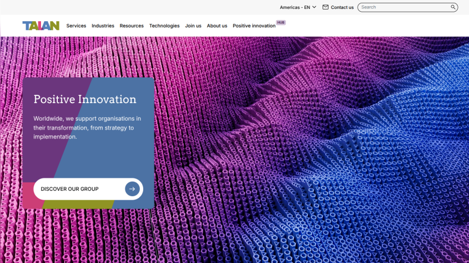This screenshot has height=263, width=469.
Task: Open the Technologies menu
Action: pyautogui.click(x=165, y=26)
